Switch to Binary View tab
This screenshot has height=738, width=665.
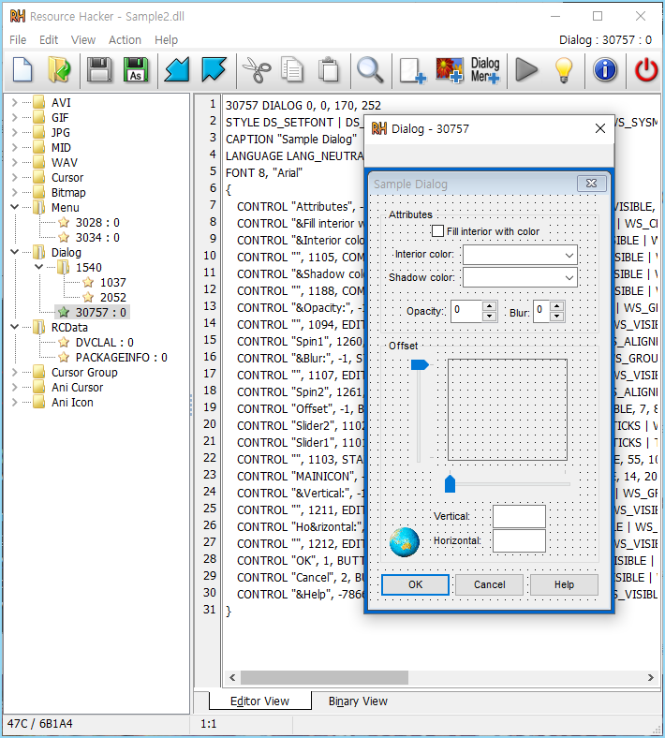click(358, 701)
